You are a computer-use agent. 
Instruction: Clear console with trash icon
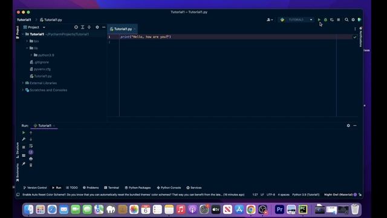(31, 165)
